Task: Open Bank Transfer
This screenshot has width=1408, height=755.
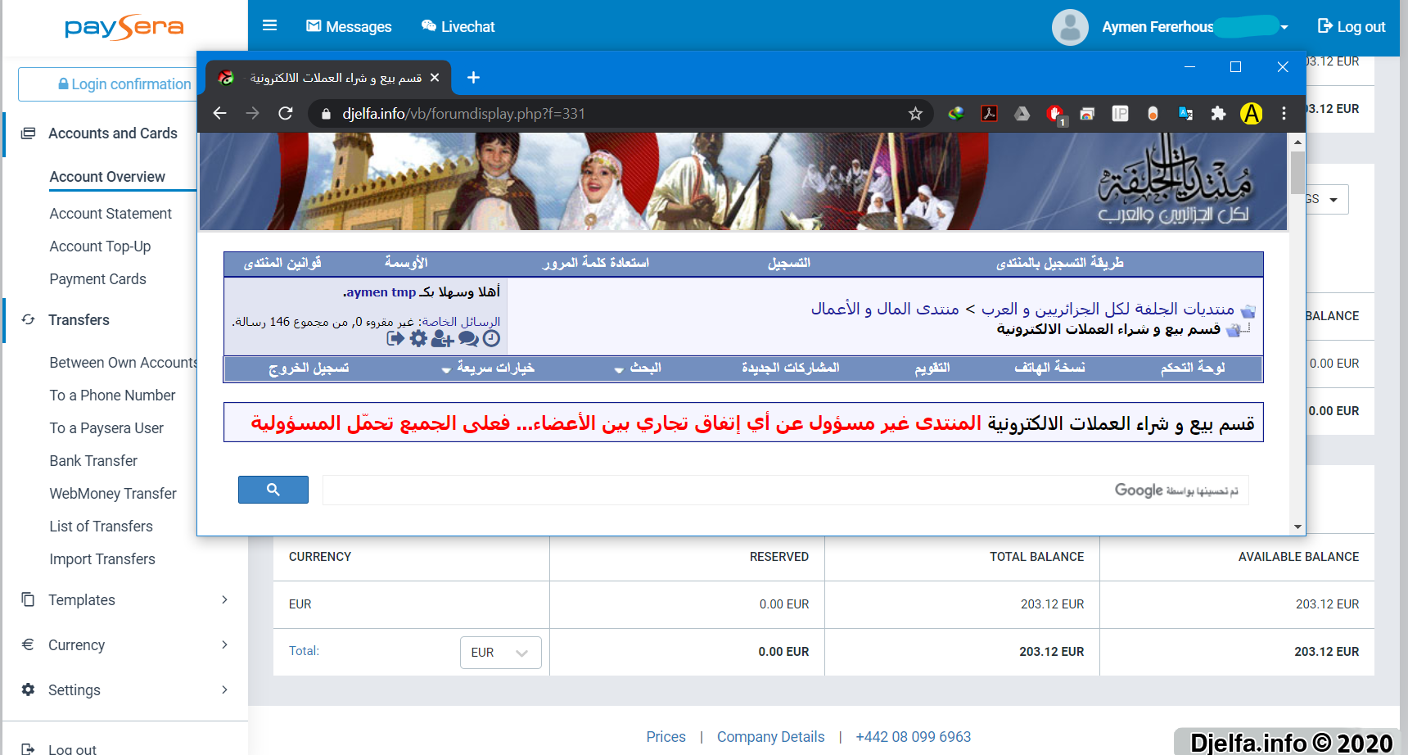Action: [93, 461]
